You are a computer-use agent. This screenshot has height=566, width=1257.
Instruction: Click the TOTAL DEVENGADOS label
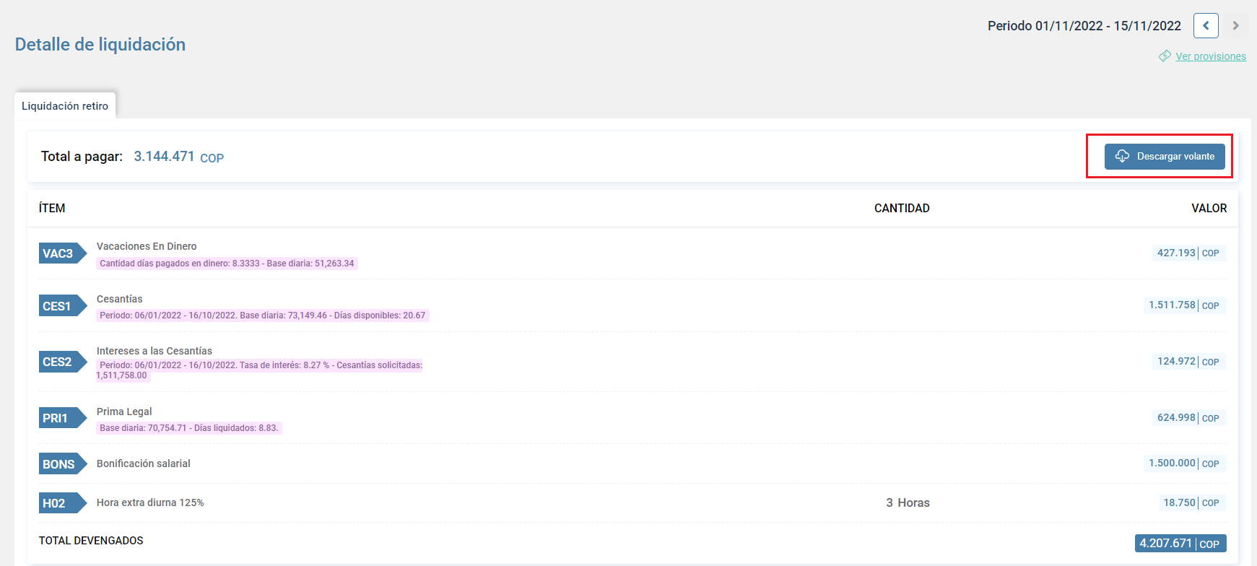click(91, 540)
